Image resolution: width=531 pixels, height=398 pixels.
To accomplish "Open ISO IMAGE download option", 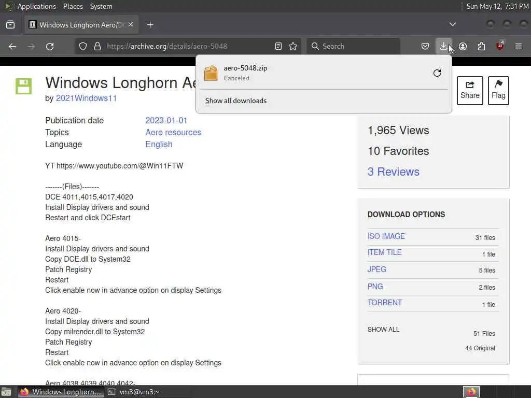I will pyautogui.click(x=386, y=236).
